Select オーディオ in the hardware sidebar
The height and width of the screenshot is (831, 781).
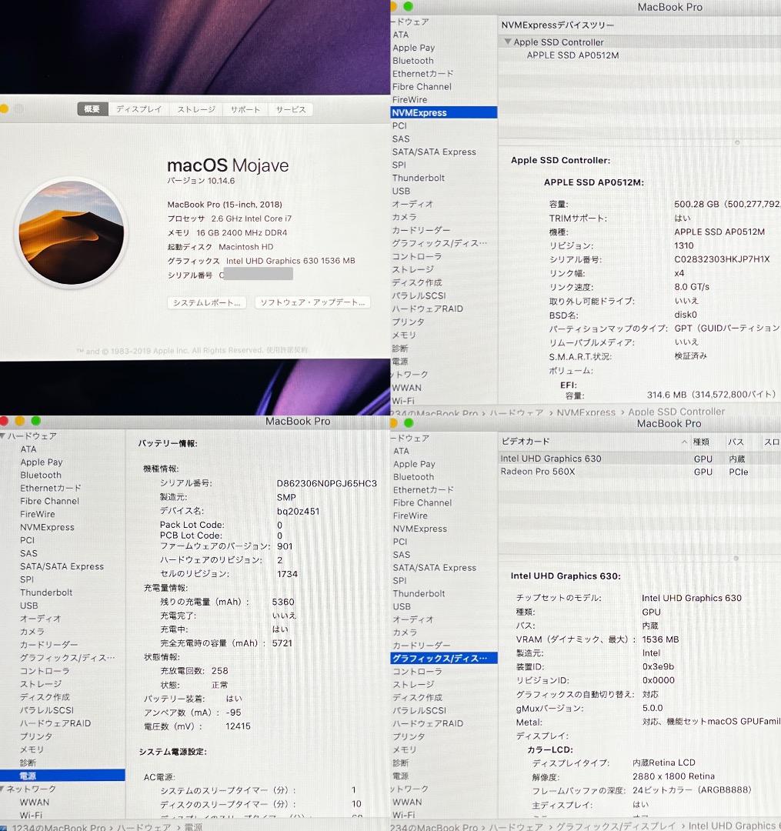click(39, 619)
